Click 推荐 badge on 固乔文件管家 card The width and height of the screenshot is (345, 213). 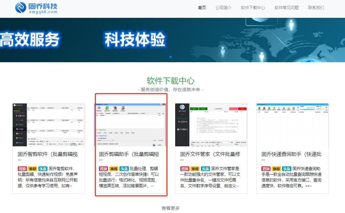tap(195, 169)
